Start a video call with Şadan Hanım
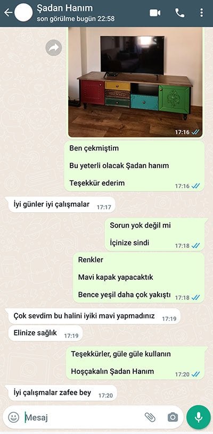Screen dimensions: 213x434 click(x=155, y=13)
